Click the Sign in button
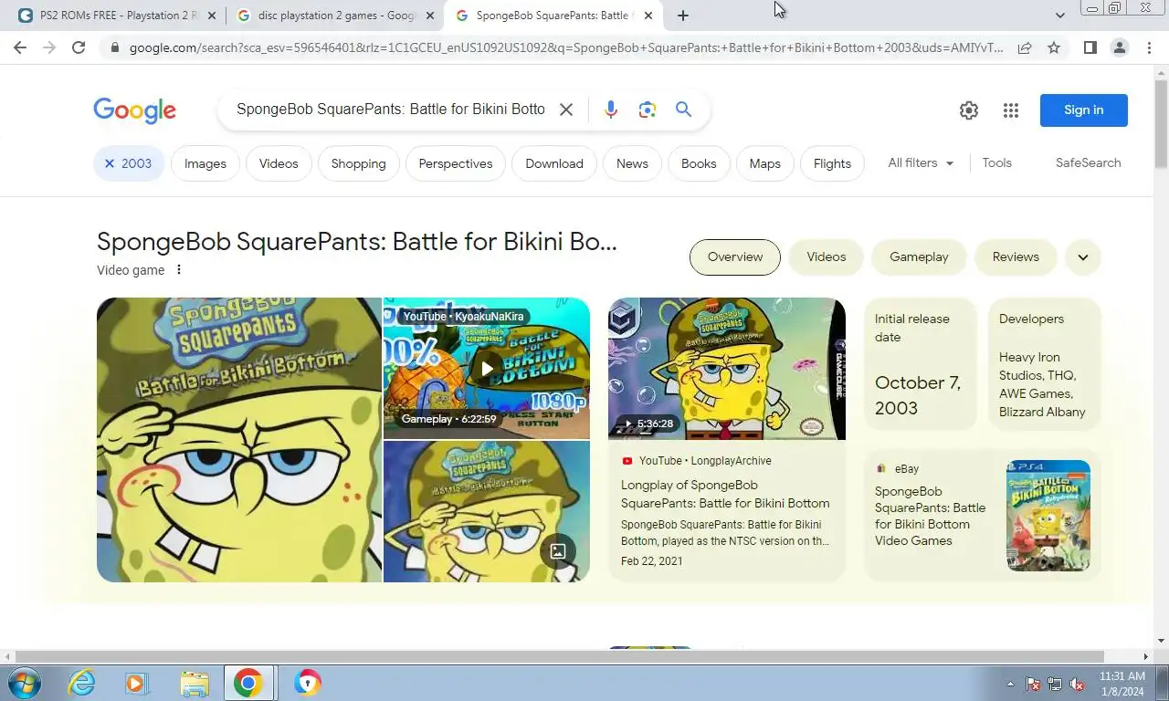The width and height of the screenshot is (1169, 701). pyautogui.click(x=1084, y=110)
